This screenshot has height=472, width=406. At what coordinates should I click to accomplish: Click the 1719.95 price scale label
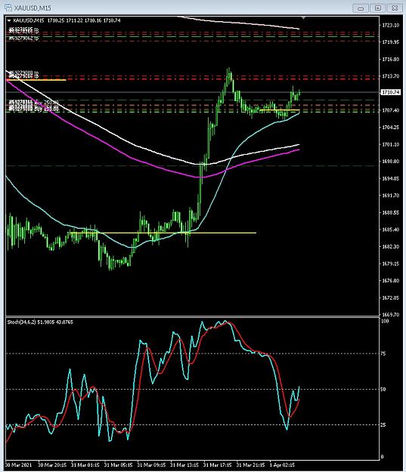pos(390,42)
